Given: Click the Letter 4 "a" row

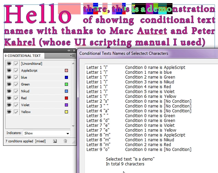Looking at the screenshot, I should (x=139, y=111).
